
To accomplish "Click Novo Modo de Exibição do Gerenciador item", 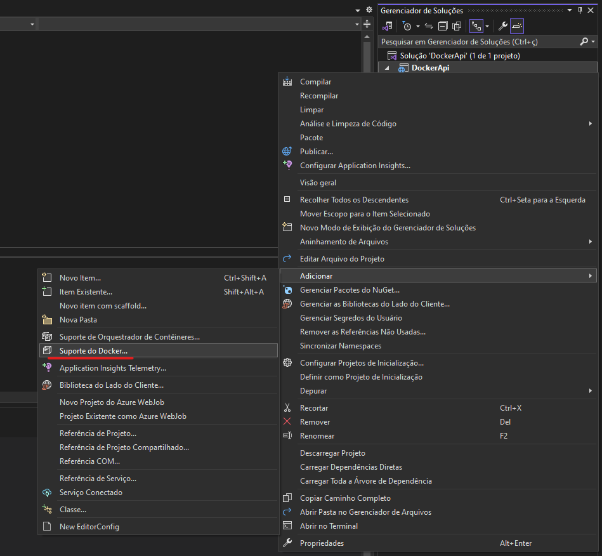I will pos(438,228).
